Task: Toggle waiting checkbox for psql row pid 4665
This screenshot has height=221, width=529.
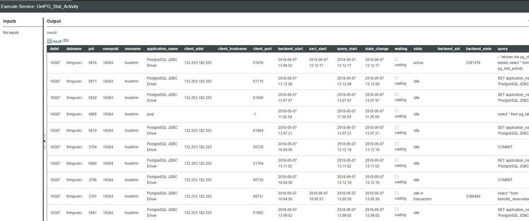Action: point(397,111)
